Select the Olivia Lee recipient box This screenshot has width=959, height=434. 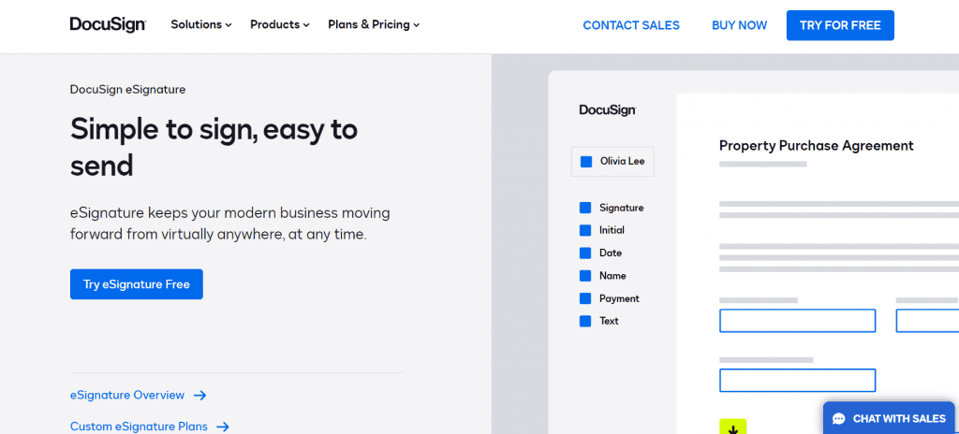point(612,162)
